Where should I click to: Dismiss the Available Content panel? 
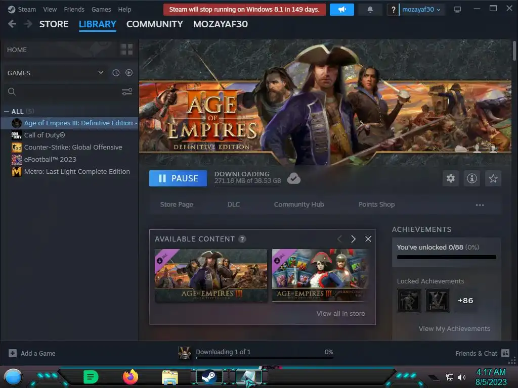(368, 239)
